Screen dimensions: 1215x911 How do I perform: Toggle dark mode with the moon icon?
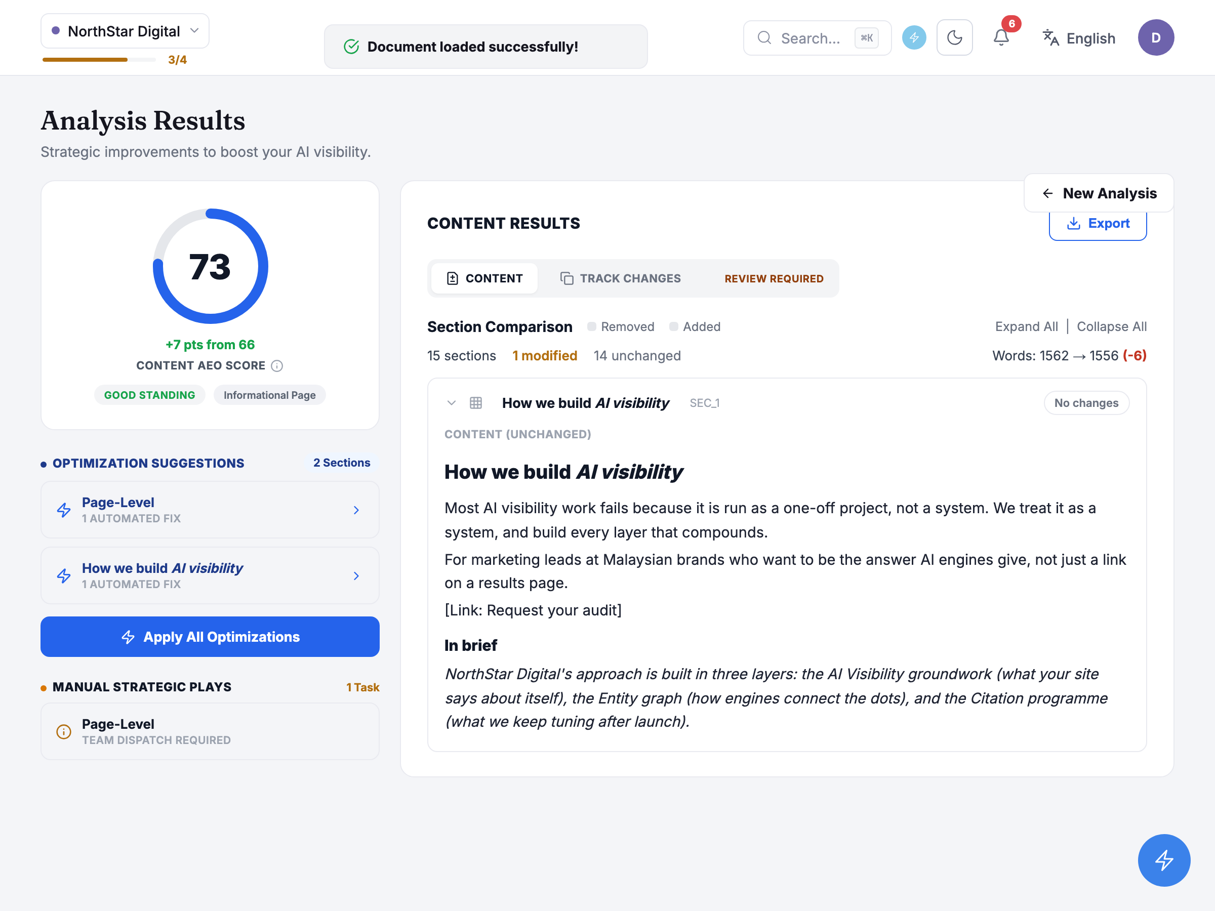955,38
